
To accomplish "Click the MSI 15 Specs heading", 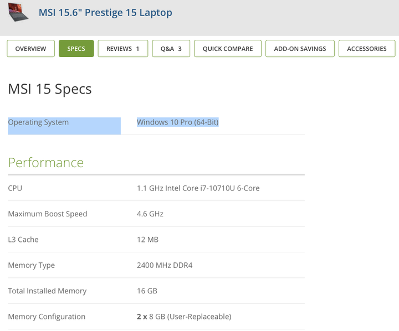I will [x=50, y=89].
